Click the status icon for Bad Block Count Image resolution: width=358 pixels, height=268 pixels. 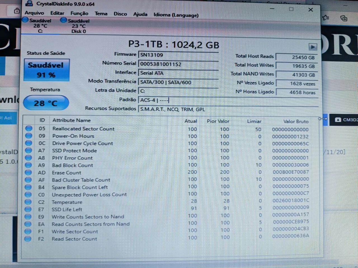point(28,165)
